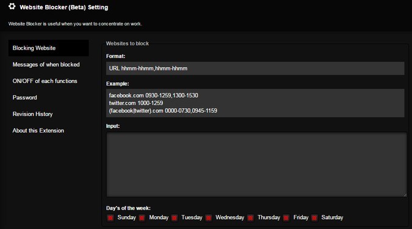
Task: Click the "(facebook|twitter).com 0000-0730,0945-1159" line
Action: tap(163, 111)
